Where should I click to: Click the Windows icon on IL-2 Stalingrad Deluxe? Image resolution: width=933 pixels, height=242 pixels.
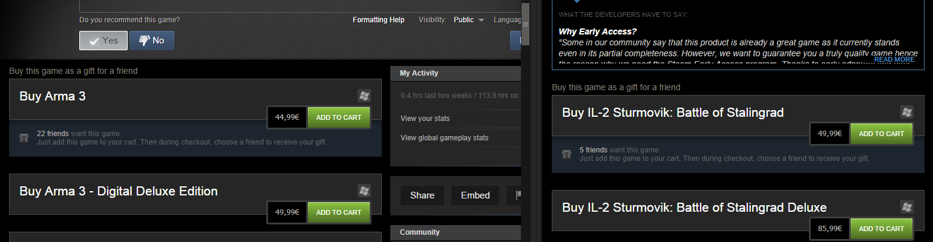906,207
